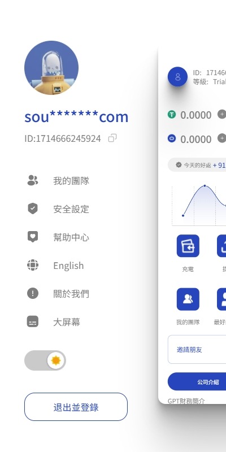Click the heart chat help icon
The height and width of the screenshot is (452, 226).
(33, 237)
